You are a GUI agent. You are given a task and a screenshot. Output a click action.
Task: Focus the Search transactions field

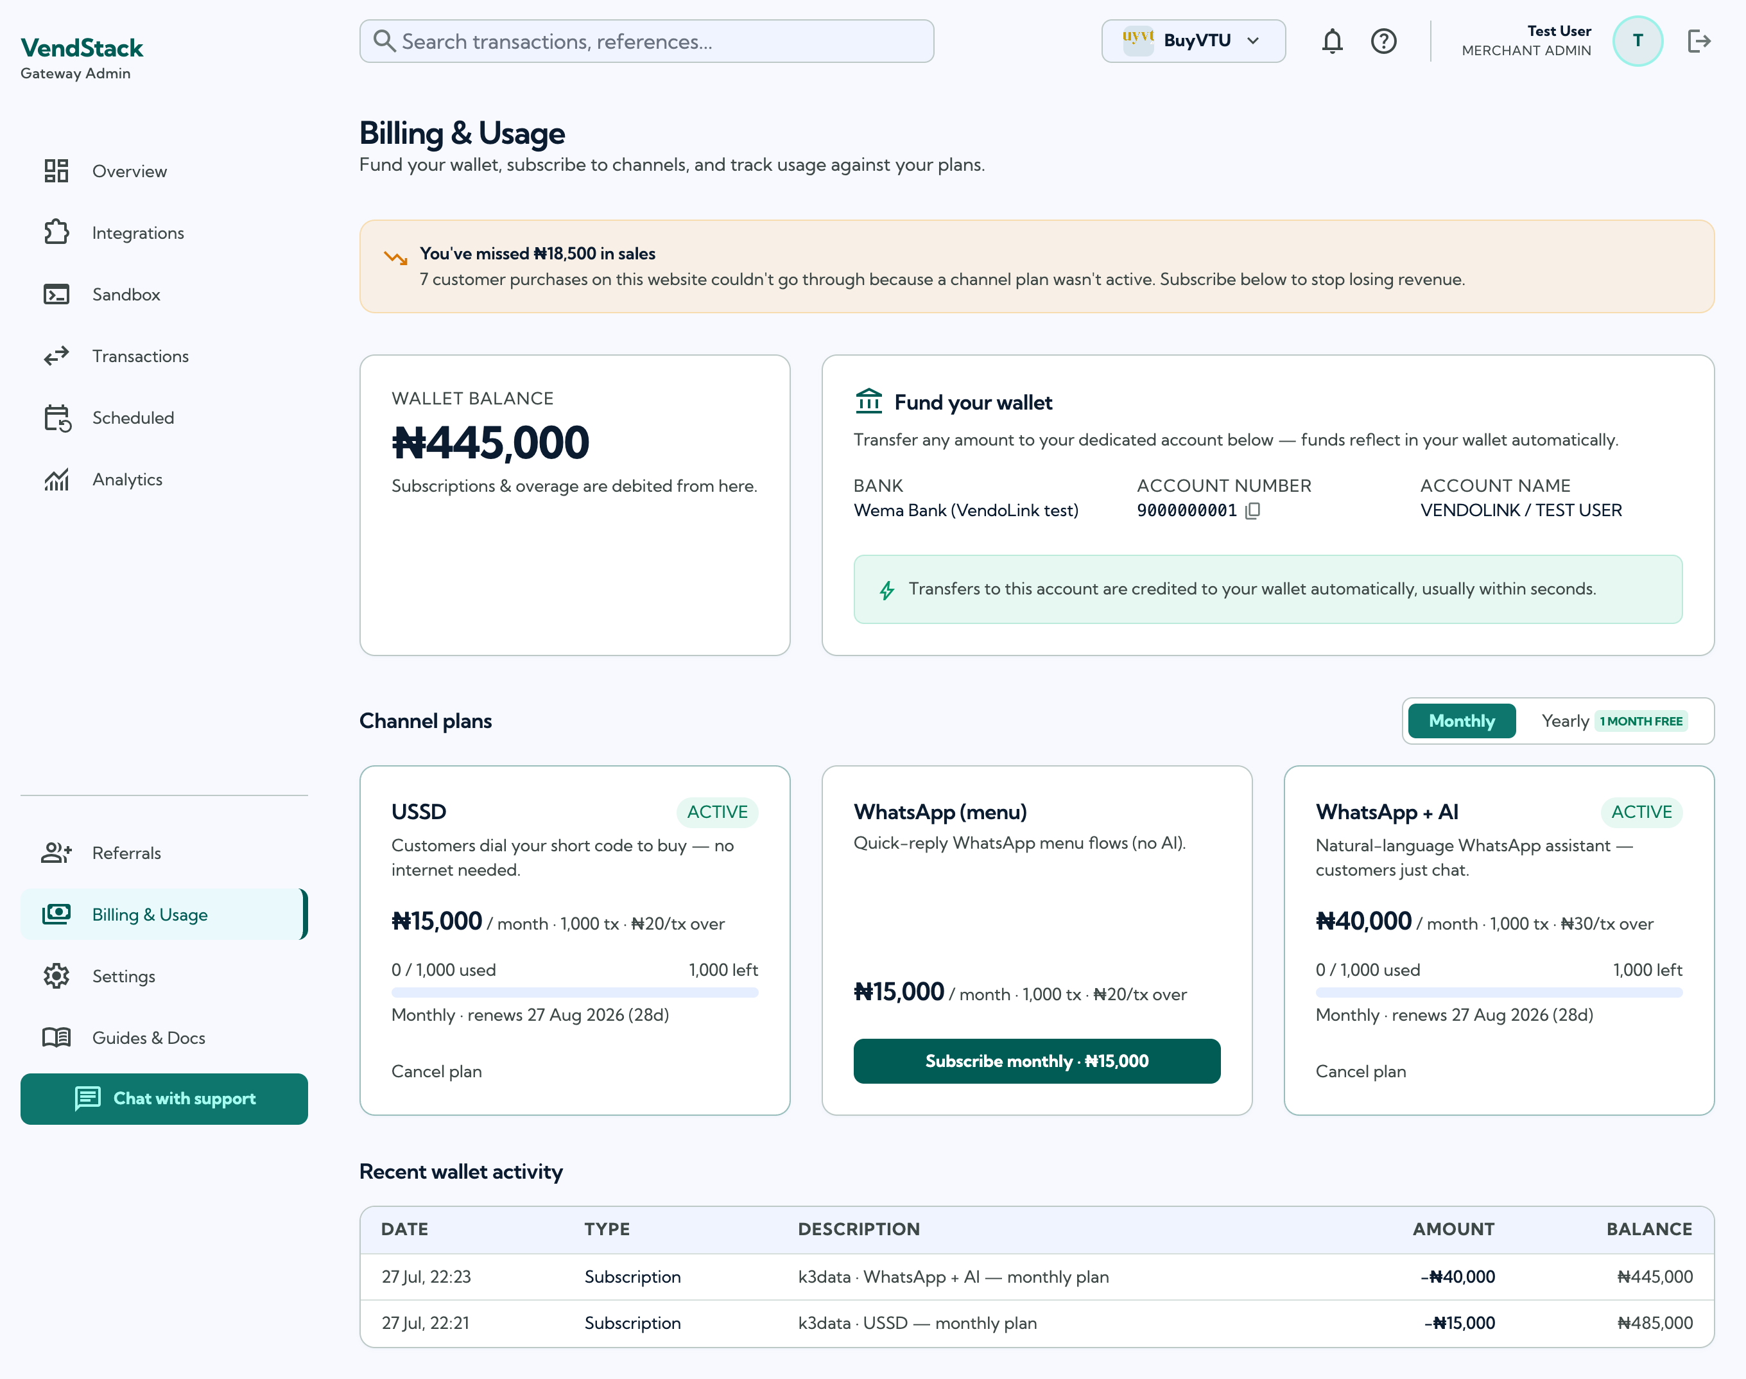click(646, 41)
